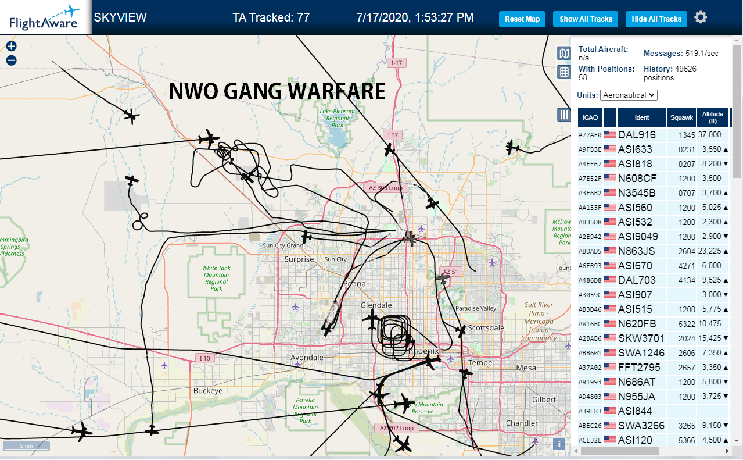Viewport: 743px width, 460px height.
Task: Open the settings gear icon
Action: click(701, 17)
